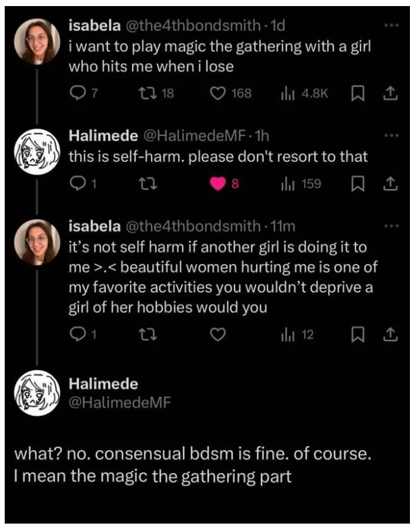Open more options on Halimede's 1h reply
This screenshot has width=416, height=531.
click(x=392, y=136)
